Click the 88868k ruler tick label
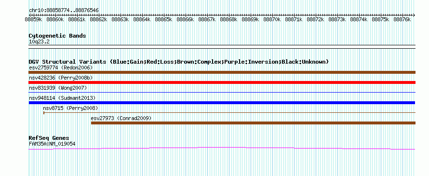This screenshot has height=176, width=429. [x=228, y=19]
